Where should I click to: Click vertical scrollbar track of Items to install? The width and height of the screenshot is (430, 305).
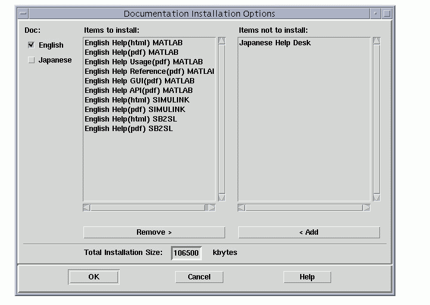tap(222, 119)
